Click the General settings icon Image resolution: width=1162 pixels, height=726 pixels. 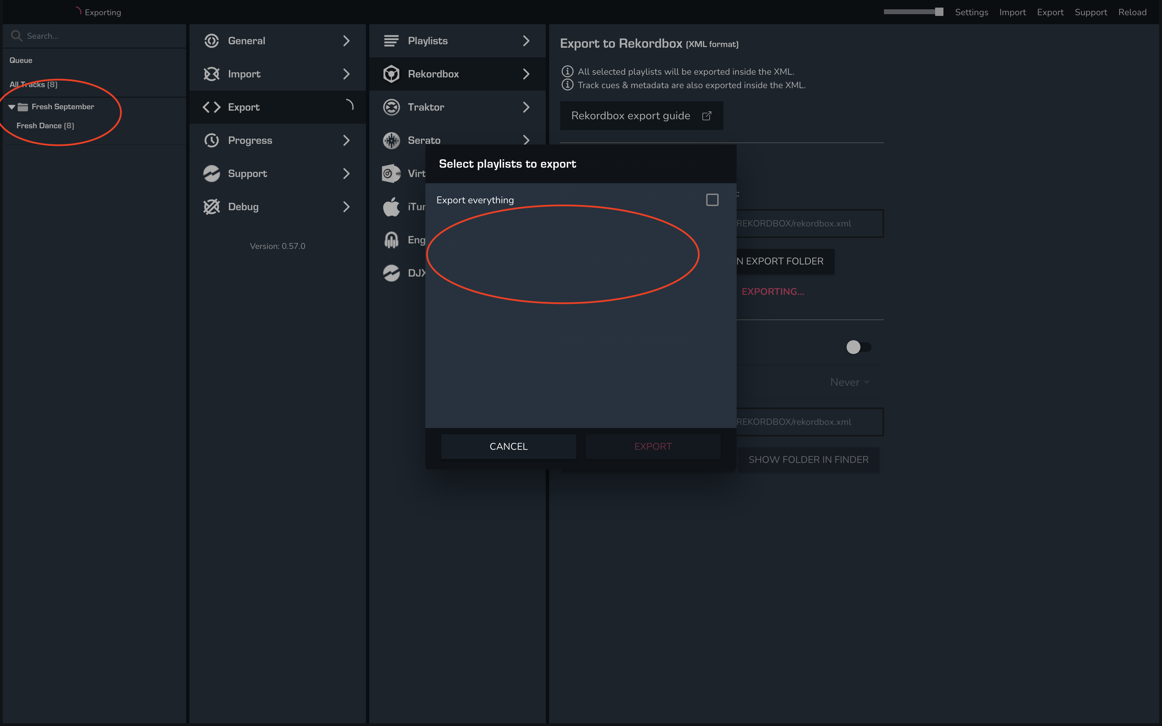(211, 41)
